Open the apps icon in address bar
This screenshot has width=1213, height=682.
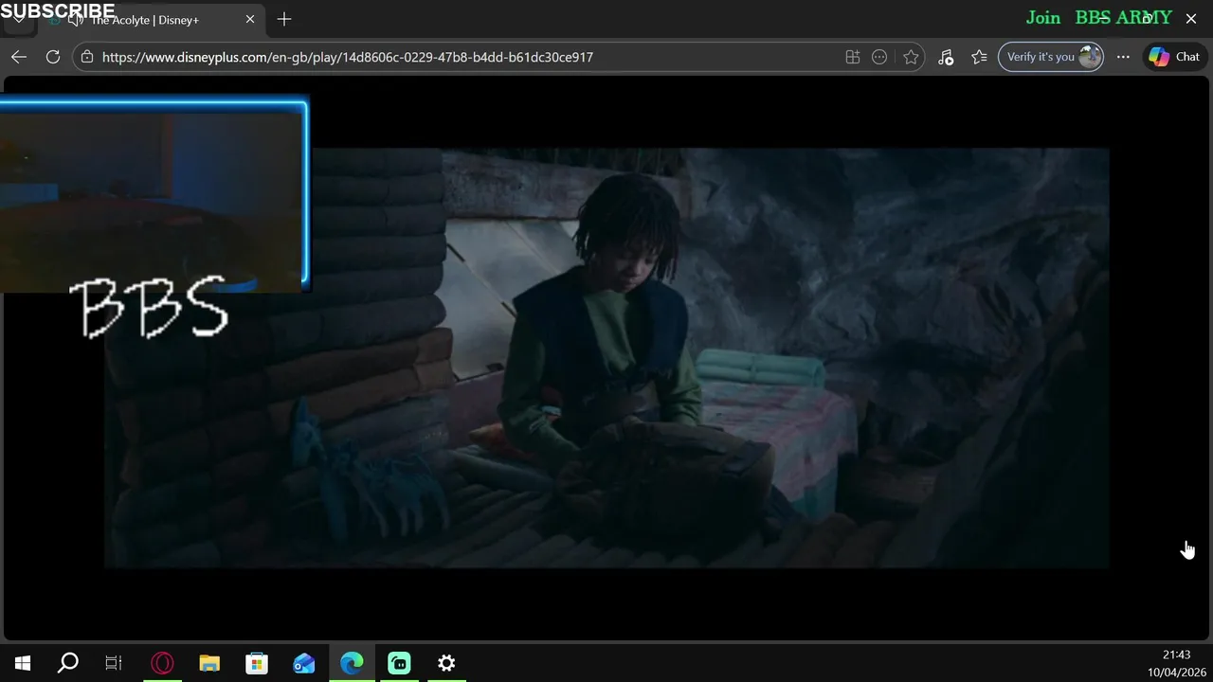[853, 57]
